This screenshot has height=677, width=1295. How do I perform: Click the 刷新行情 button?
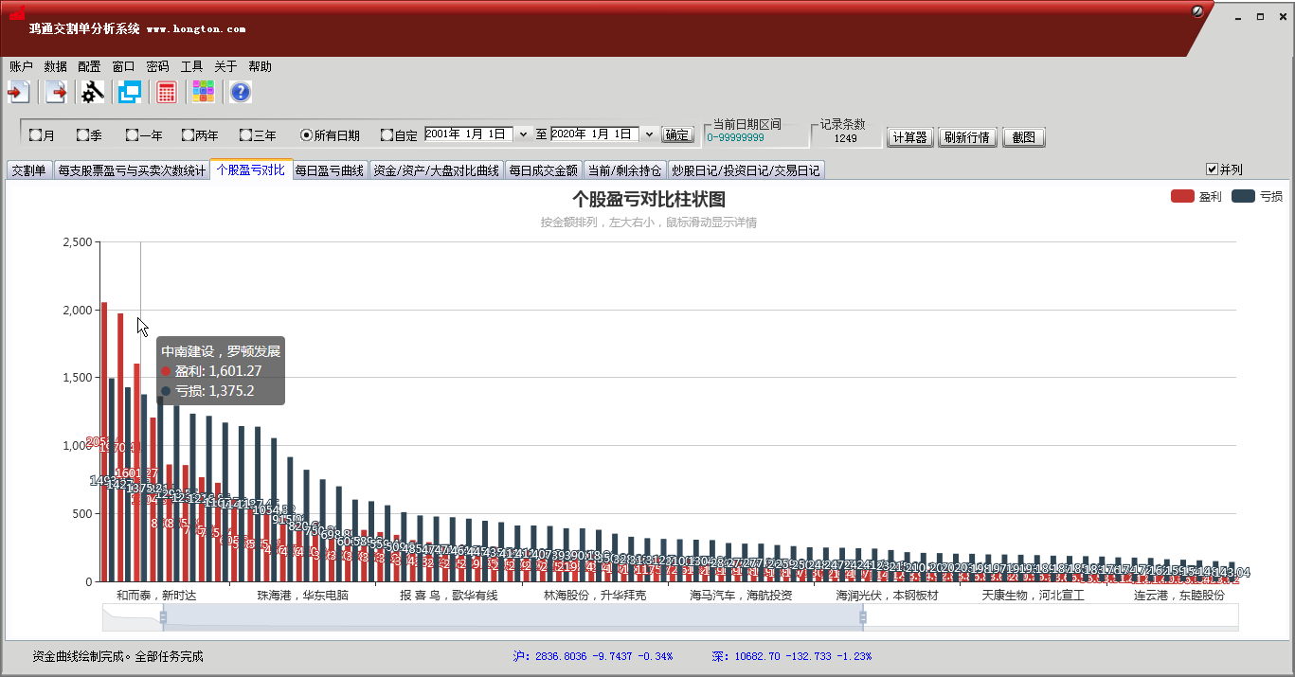[x=967, y=137]
